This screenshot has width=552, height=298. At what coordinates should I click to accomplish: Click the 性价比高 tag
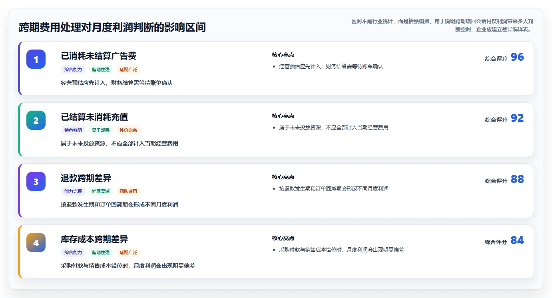128,130
